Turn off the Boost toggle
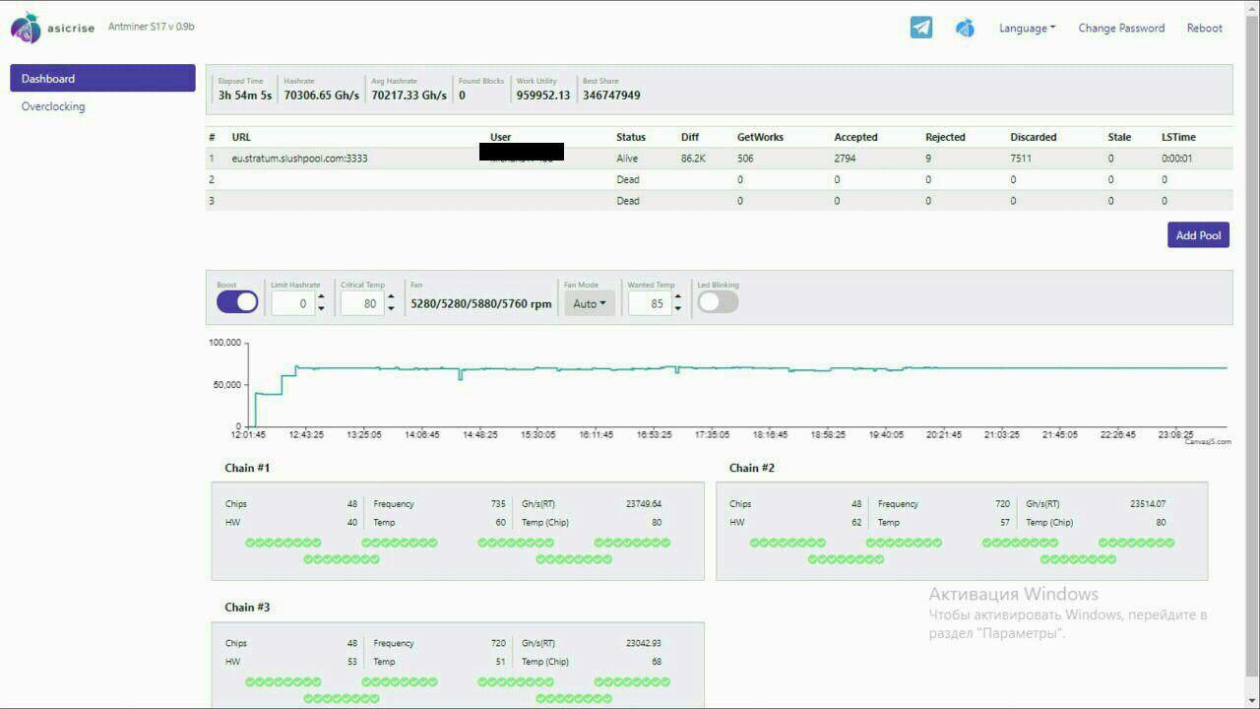Image resolution: width=1260 pixels, height=709 pixels. click(x=237, y=302)
